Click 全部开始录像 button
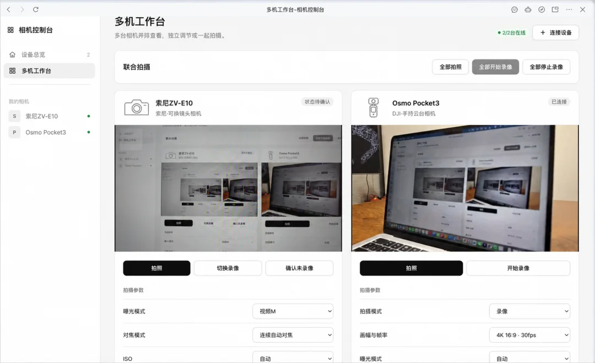 pos(495,67)
